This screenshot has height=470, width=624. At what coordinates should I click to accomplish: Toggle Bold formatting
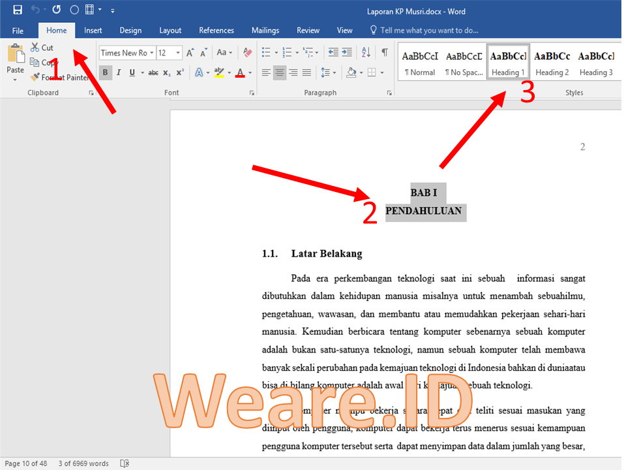coord(106,72)
